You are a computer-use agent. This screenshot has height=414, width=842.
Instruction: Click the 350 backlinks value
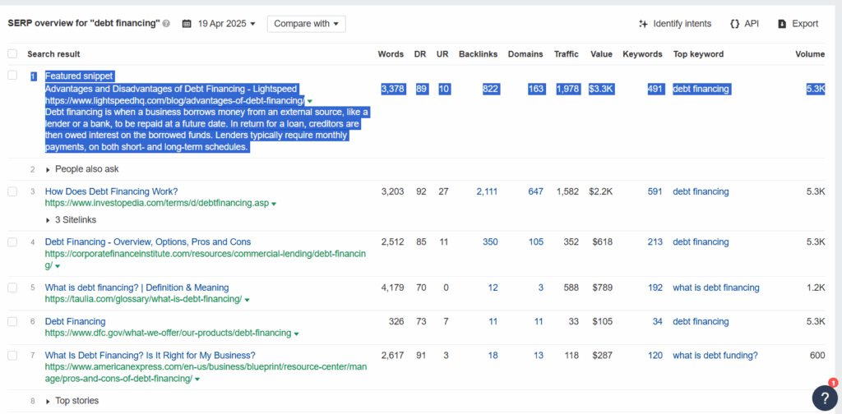pos(490,241)
